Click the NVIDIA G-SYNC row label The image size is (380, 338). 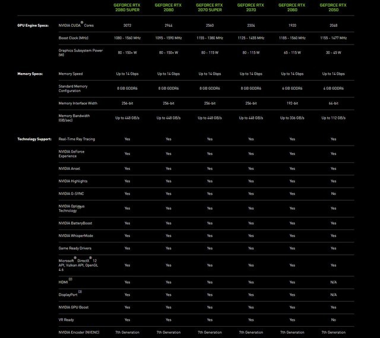[x=72, y=194]
